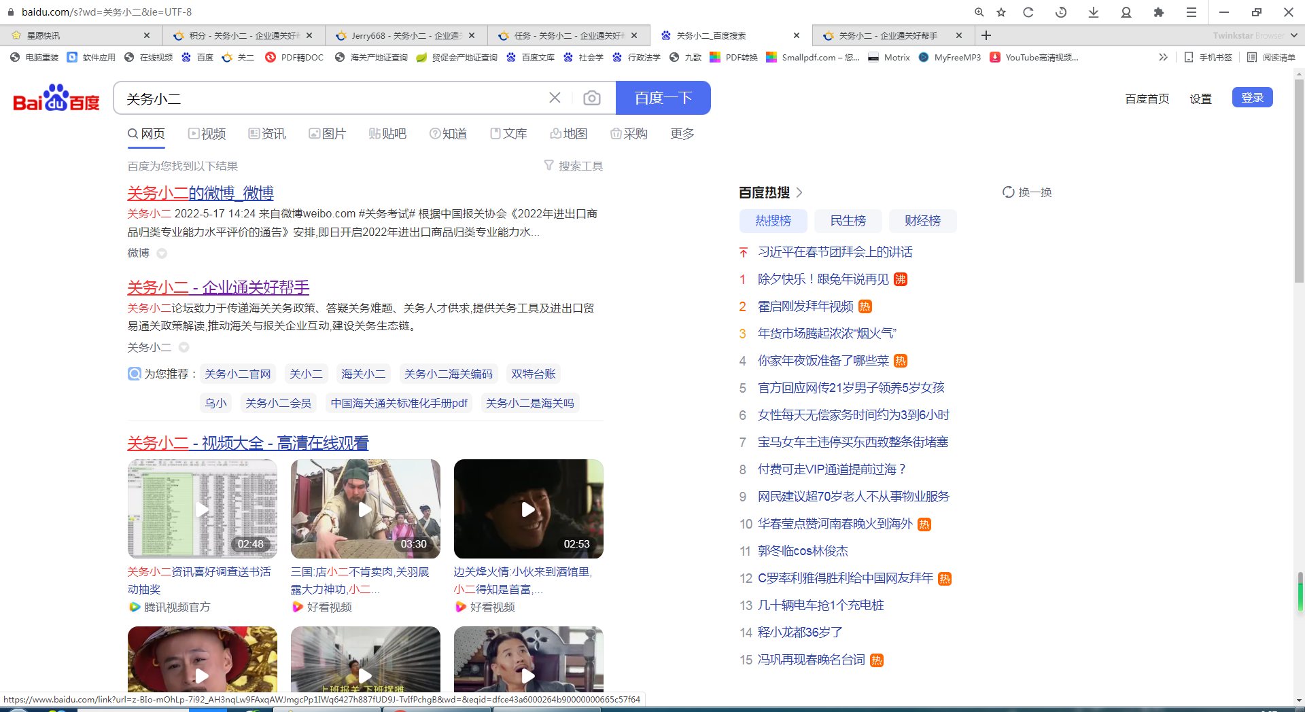Image resolution: width=1305 pixels, height=712 pixels.
Task: Close the 积分 - 关务小二 tab
Action: (x=309, y=35)
